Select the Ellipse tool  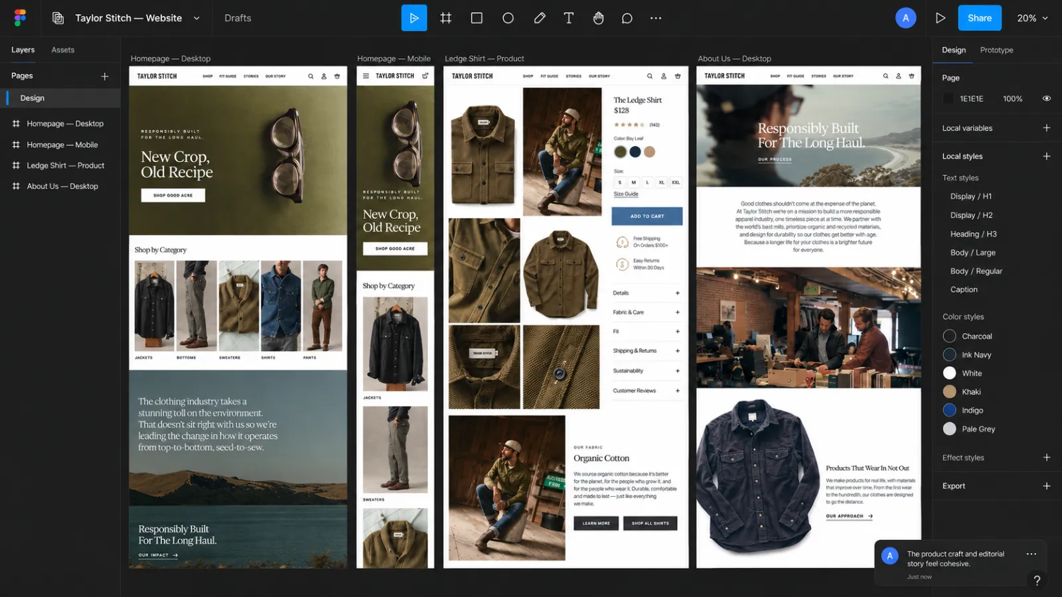tap(508, 18)
